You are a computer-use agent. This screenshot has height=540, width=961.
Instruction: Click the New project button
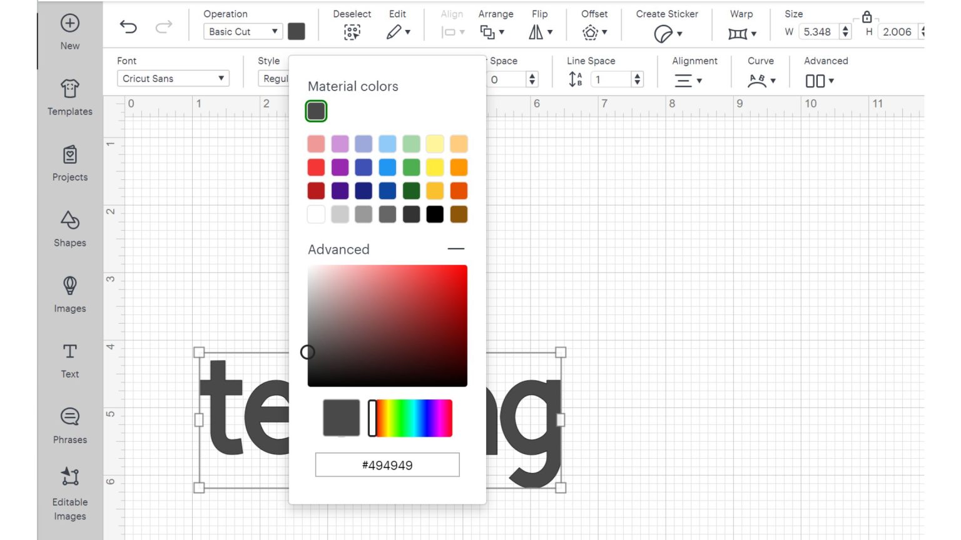pyautogui.click(x=70, y=32)
